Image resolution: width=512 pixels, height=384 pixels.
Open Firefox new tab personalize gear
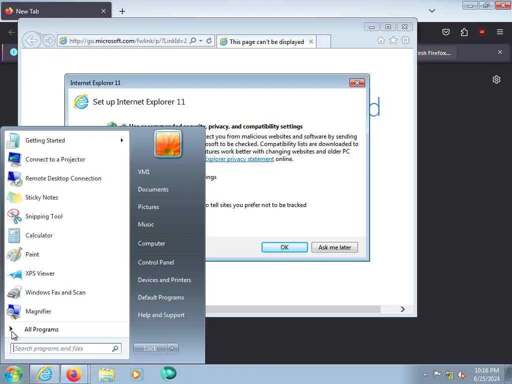pos(496,79)
